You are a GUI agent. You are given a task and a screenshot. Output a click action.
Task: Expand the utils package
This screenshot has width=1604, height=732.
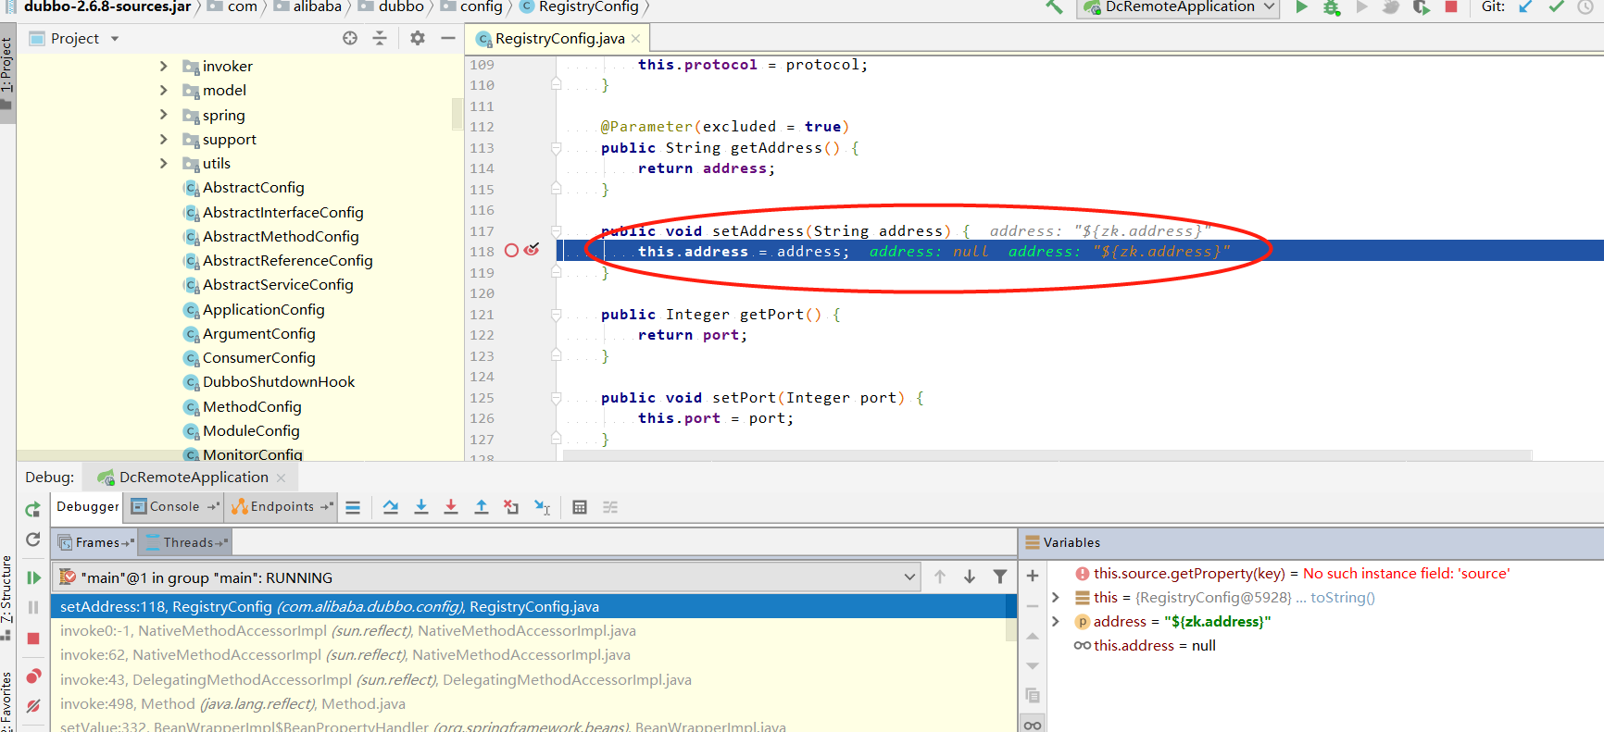[164, 163]
